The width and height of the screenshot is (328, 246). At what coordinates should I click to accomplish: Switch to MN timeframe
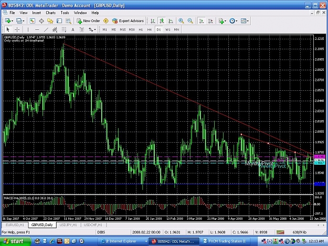[x=176, y=30]
